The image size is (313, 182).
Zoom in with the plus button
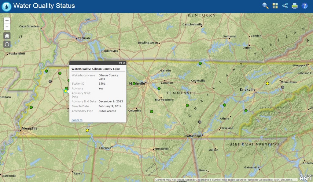pyautogui.click(x=7, y=20)
